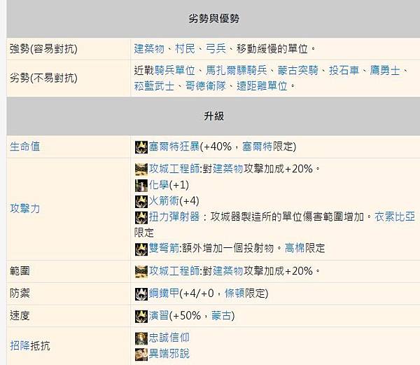Click the 防禦 row label
The image size is (420, 365).
(20, 293)
